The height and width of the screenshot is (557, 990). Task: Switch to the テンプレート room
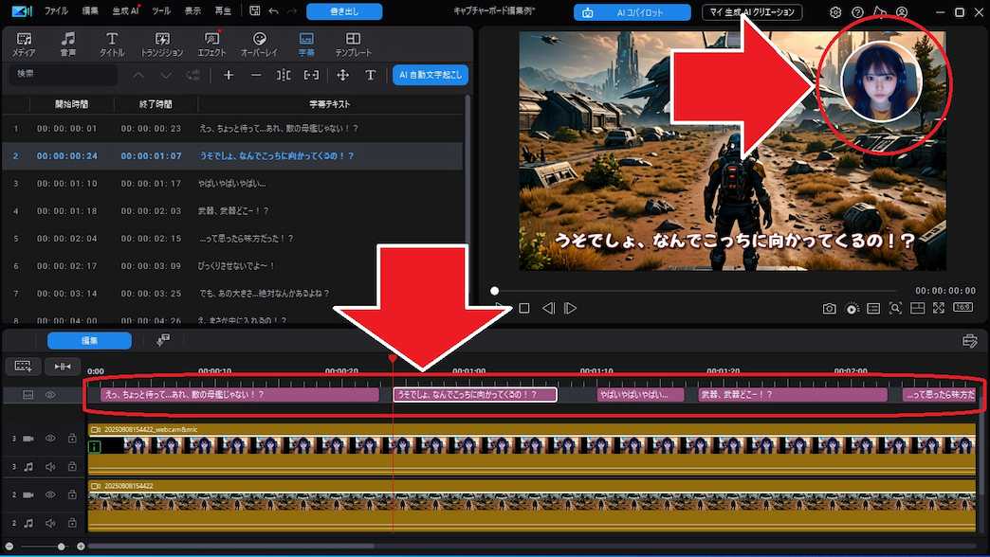(x=353, y=42)
